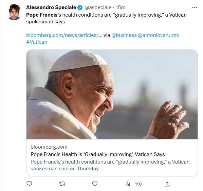The height and width of the screenshot is (191, 203).
Task: Open the @aspeciale handle
Action: click(x=98, y=7)
